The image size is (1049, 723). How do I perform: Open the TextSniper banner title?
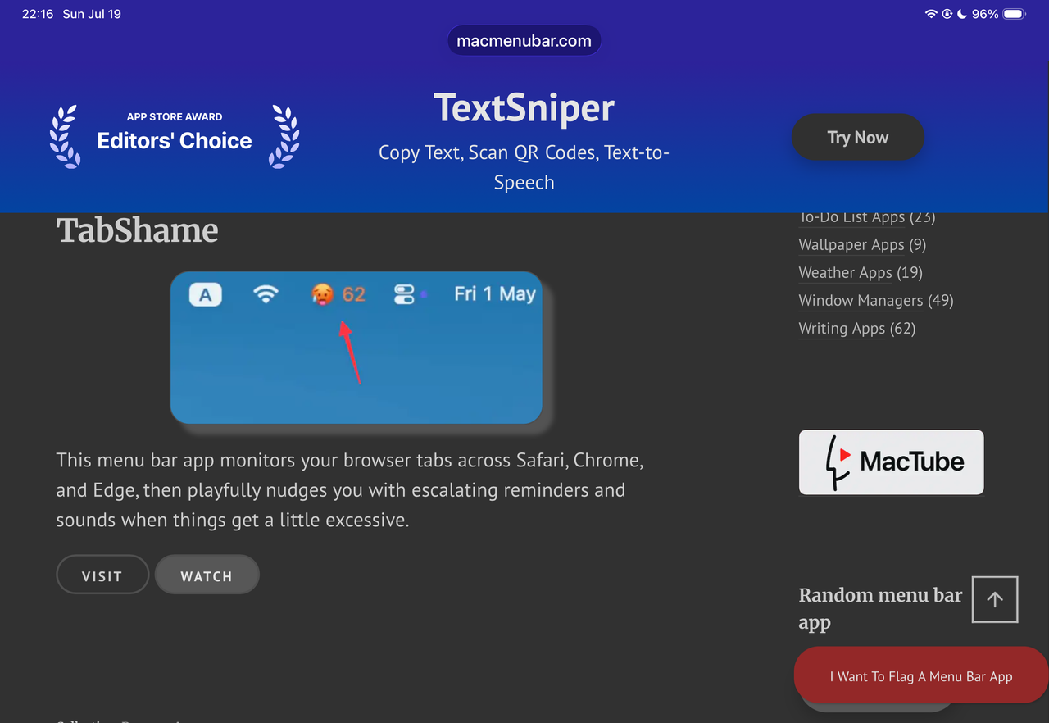pyautogui.click(x=524, y=108)
